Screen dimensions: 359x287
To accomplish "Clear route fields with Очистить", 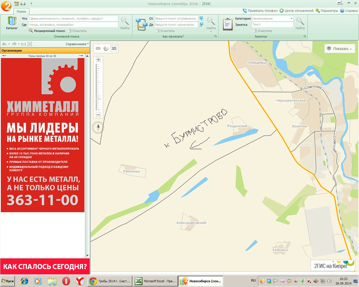I will [x=165, y=30].
